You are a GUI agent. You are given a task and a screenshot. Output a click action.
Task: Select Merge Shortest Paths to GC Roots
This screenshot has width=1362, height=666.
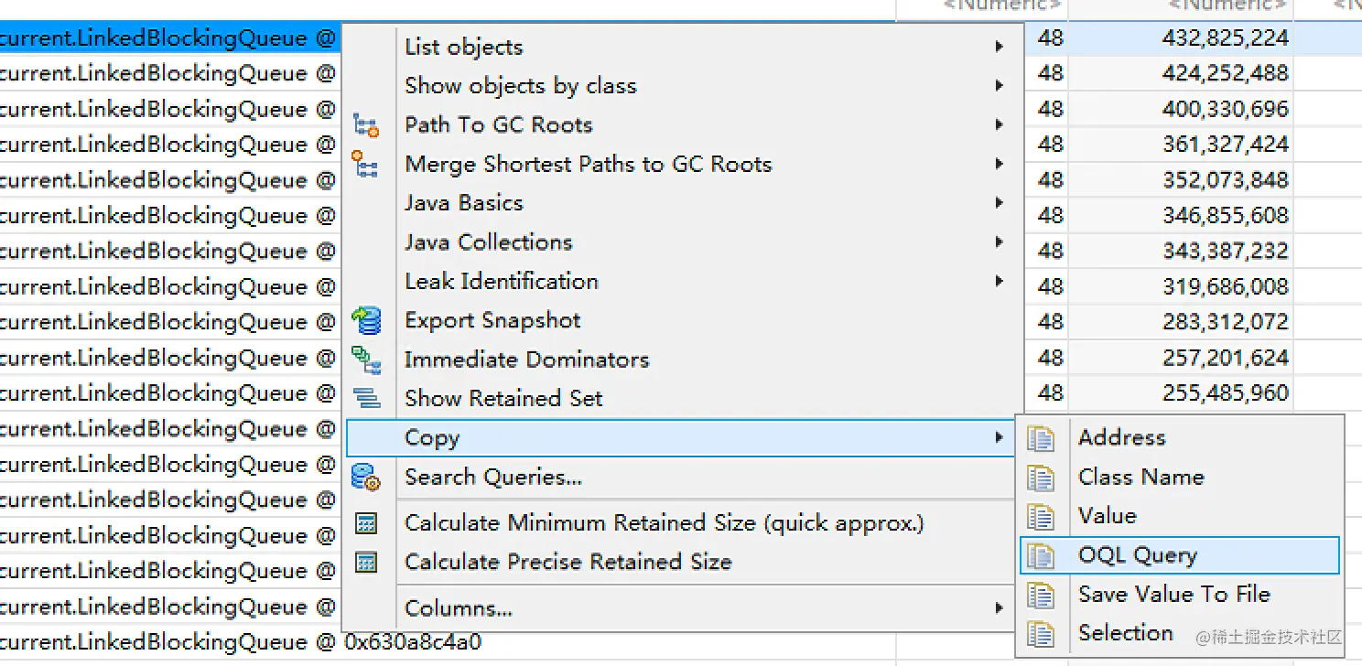click(x=680, y=165)
